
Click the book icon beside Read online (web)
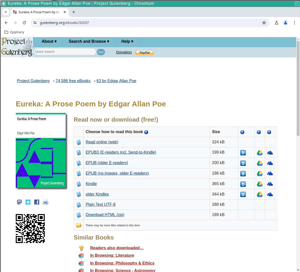coord(79,142)
